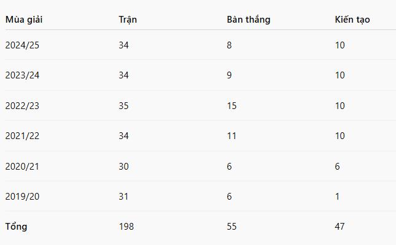Viewport: 396px width, 245px height.
Task: Select the 2024/25 season cell
Action: pos(22,45)
